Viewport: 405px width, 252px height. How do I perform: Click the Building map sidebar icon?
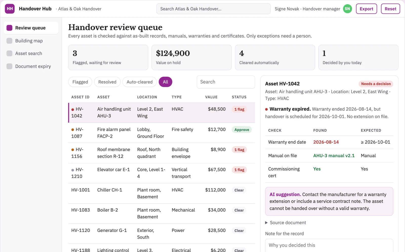9,41
